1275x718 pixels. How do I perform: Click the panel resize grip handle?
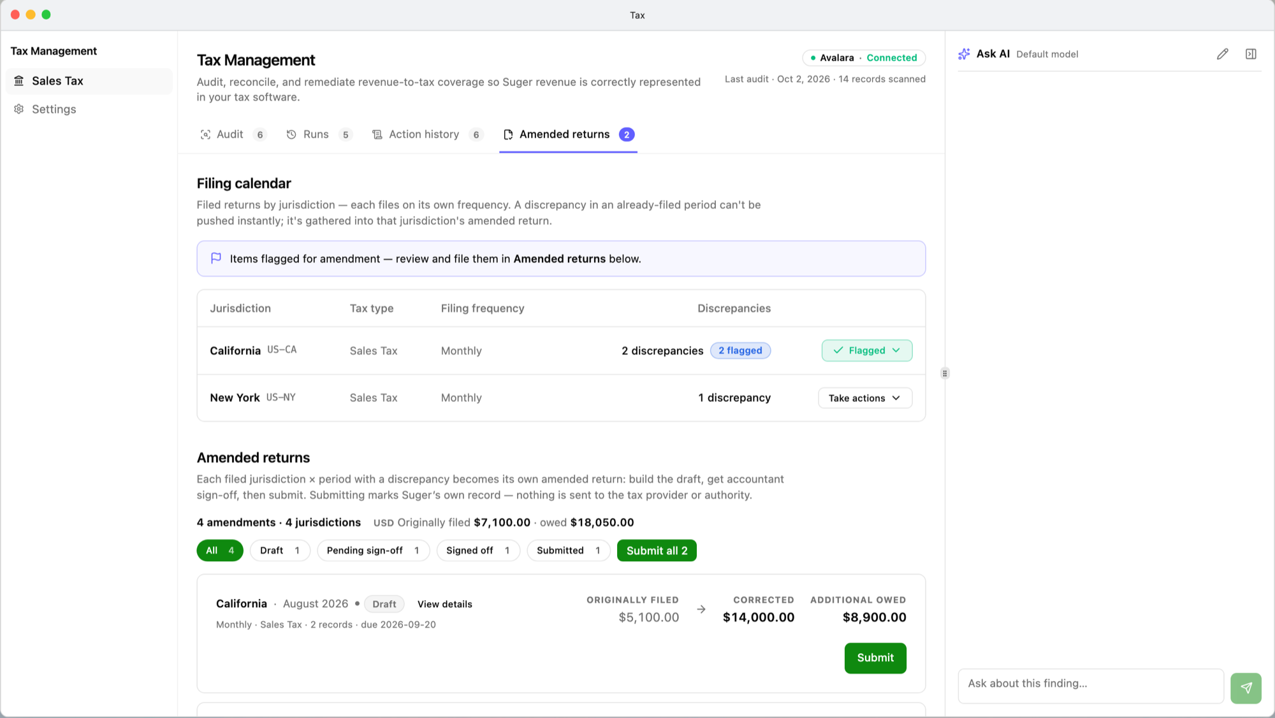pyautogui.click(x=945, y=373)
